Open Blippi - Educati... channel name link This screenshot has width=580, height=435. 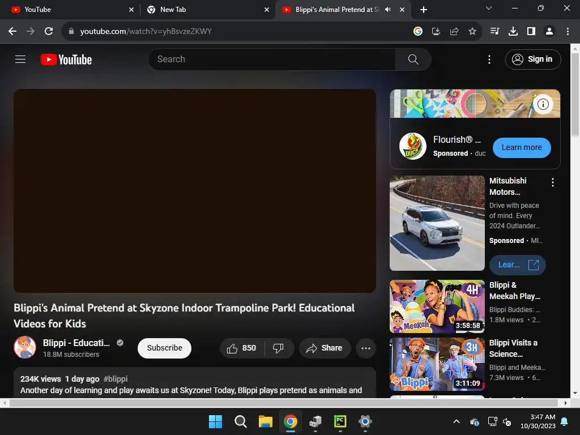coord(76,343)
